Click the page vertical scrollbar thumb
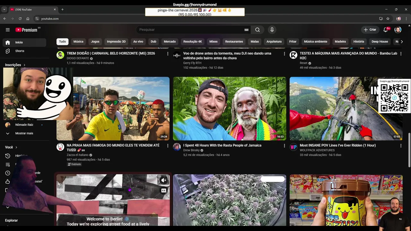This screenshot has height=231, width=411. (x=409, y=150)
